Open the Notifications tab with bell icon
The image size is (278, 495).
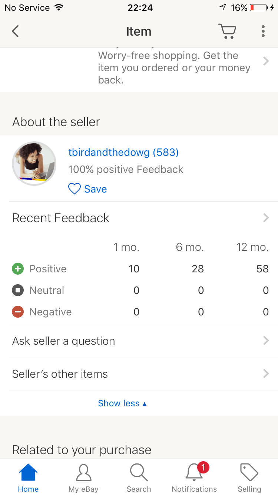pos(194,477)
